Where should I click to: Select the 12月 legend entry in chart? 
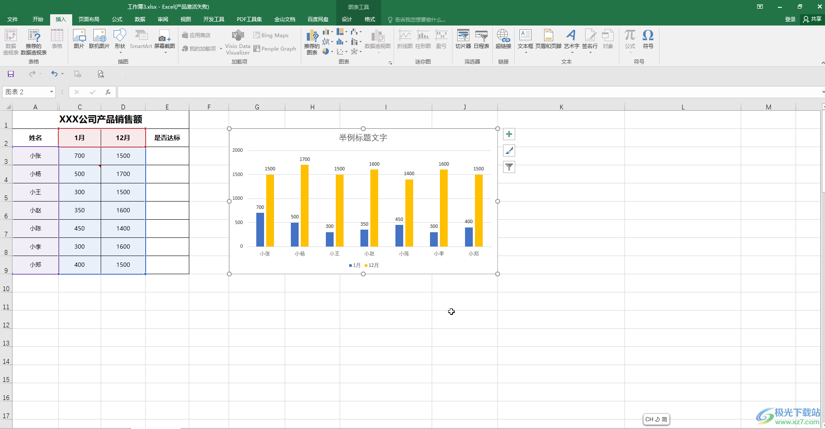372,265
